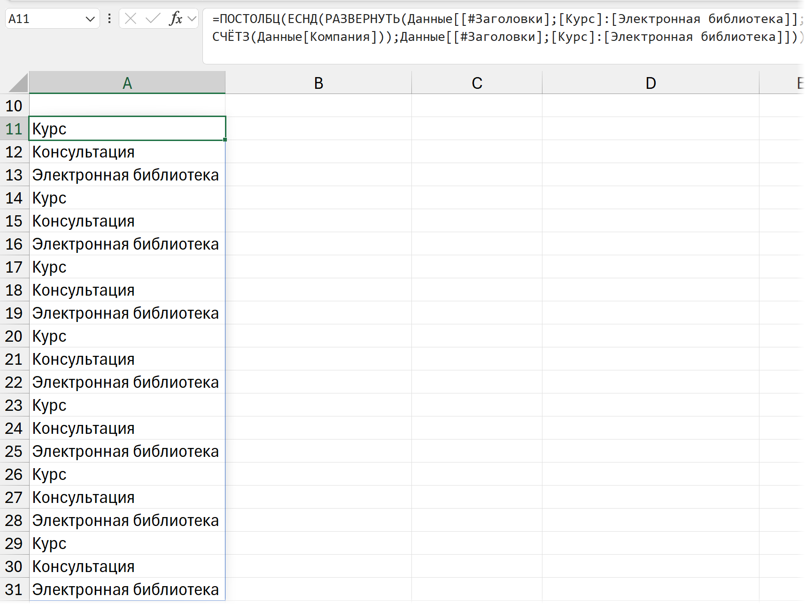The height and width of the screenshot is (604, 805).
Task: Click cell A21 containing Консультация
Action: click(x=127, y=359)
